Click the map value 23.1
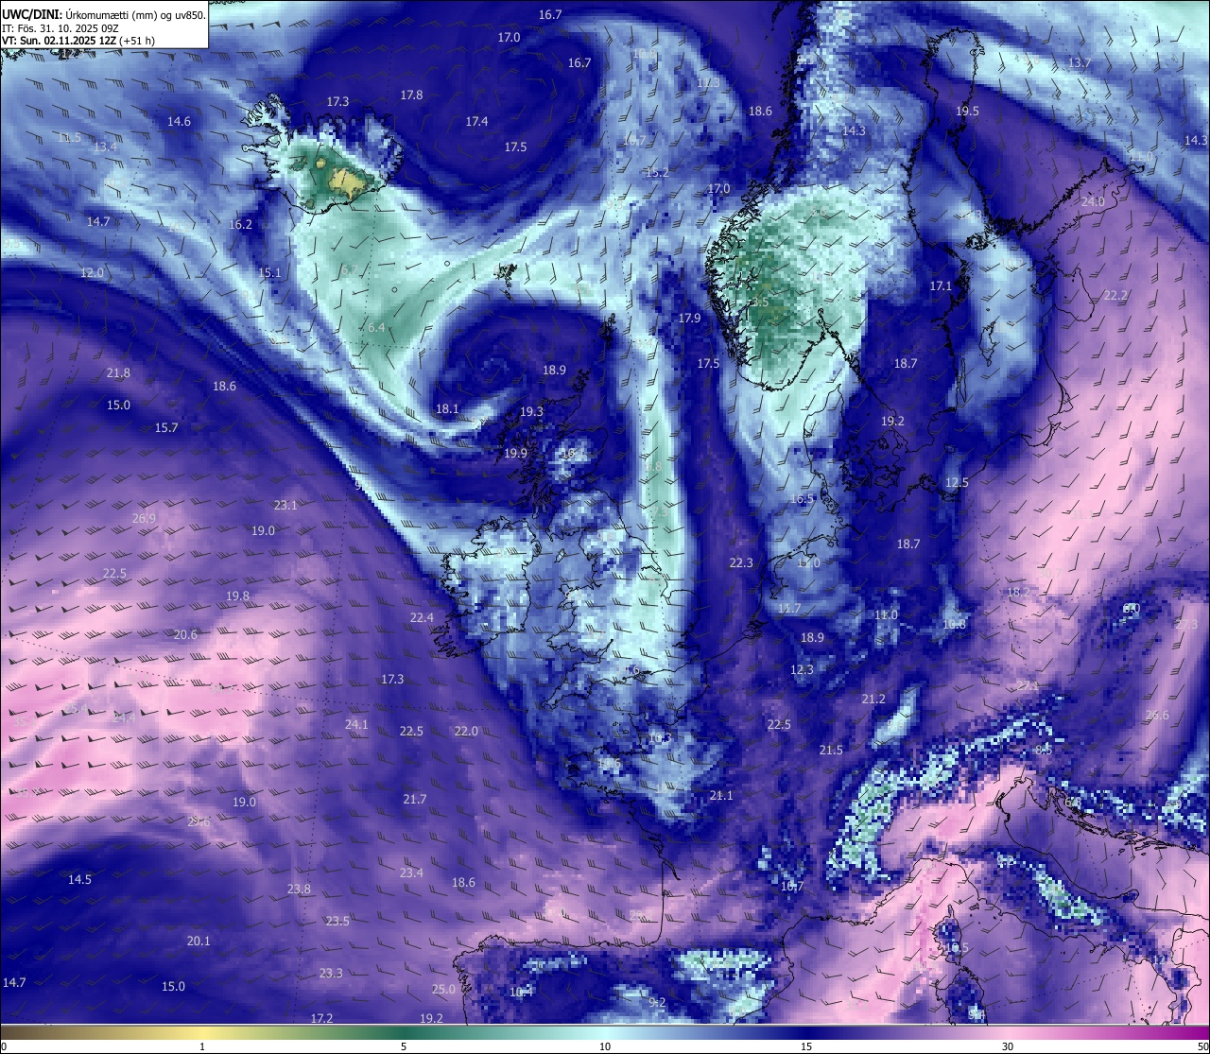 click(x=285, y=505)
